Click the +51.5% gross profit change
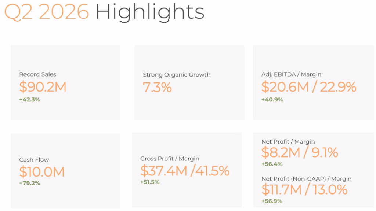 [150, 182]
